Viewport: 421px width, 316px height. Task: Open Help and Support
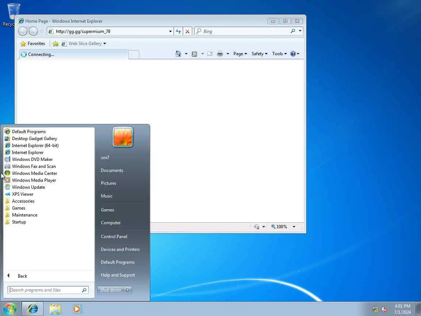click(x=118, y=275)
